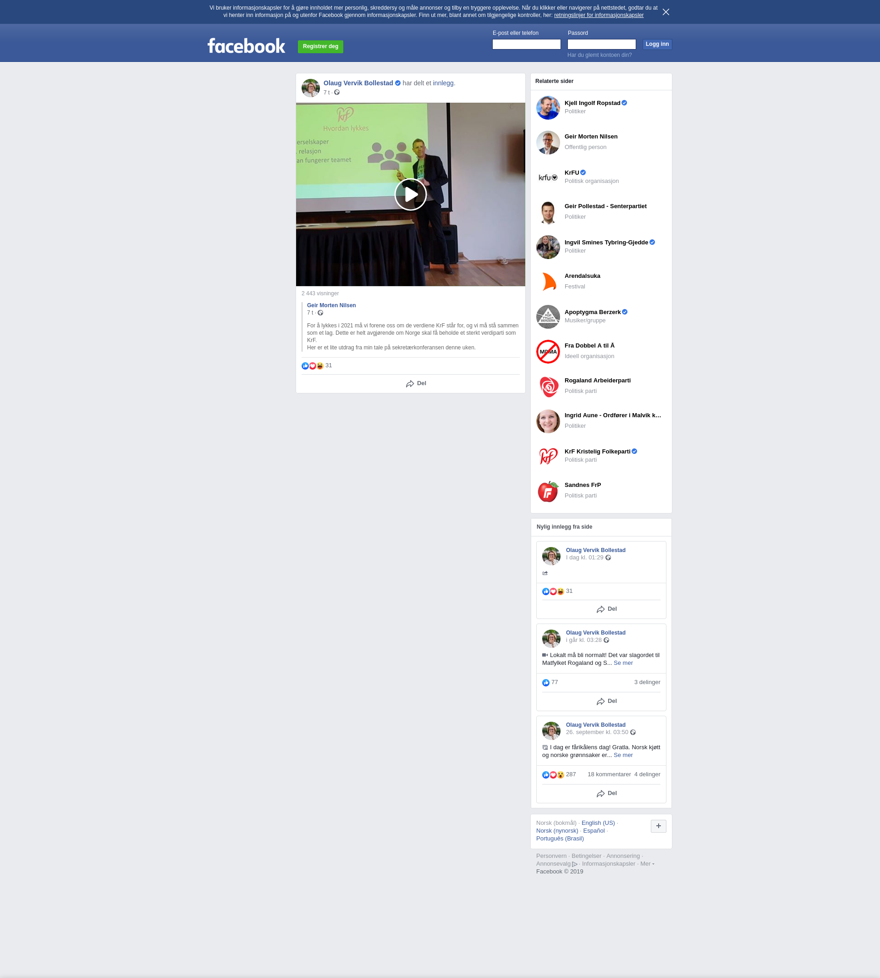Switch language to Norsk (nynorsk)
880x978 pixels.
[x=556, y=830]
